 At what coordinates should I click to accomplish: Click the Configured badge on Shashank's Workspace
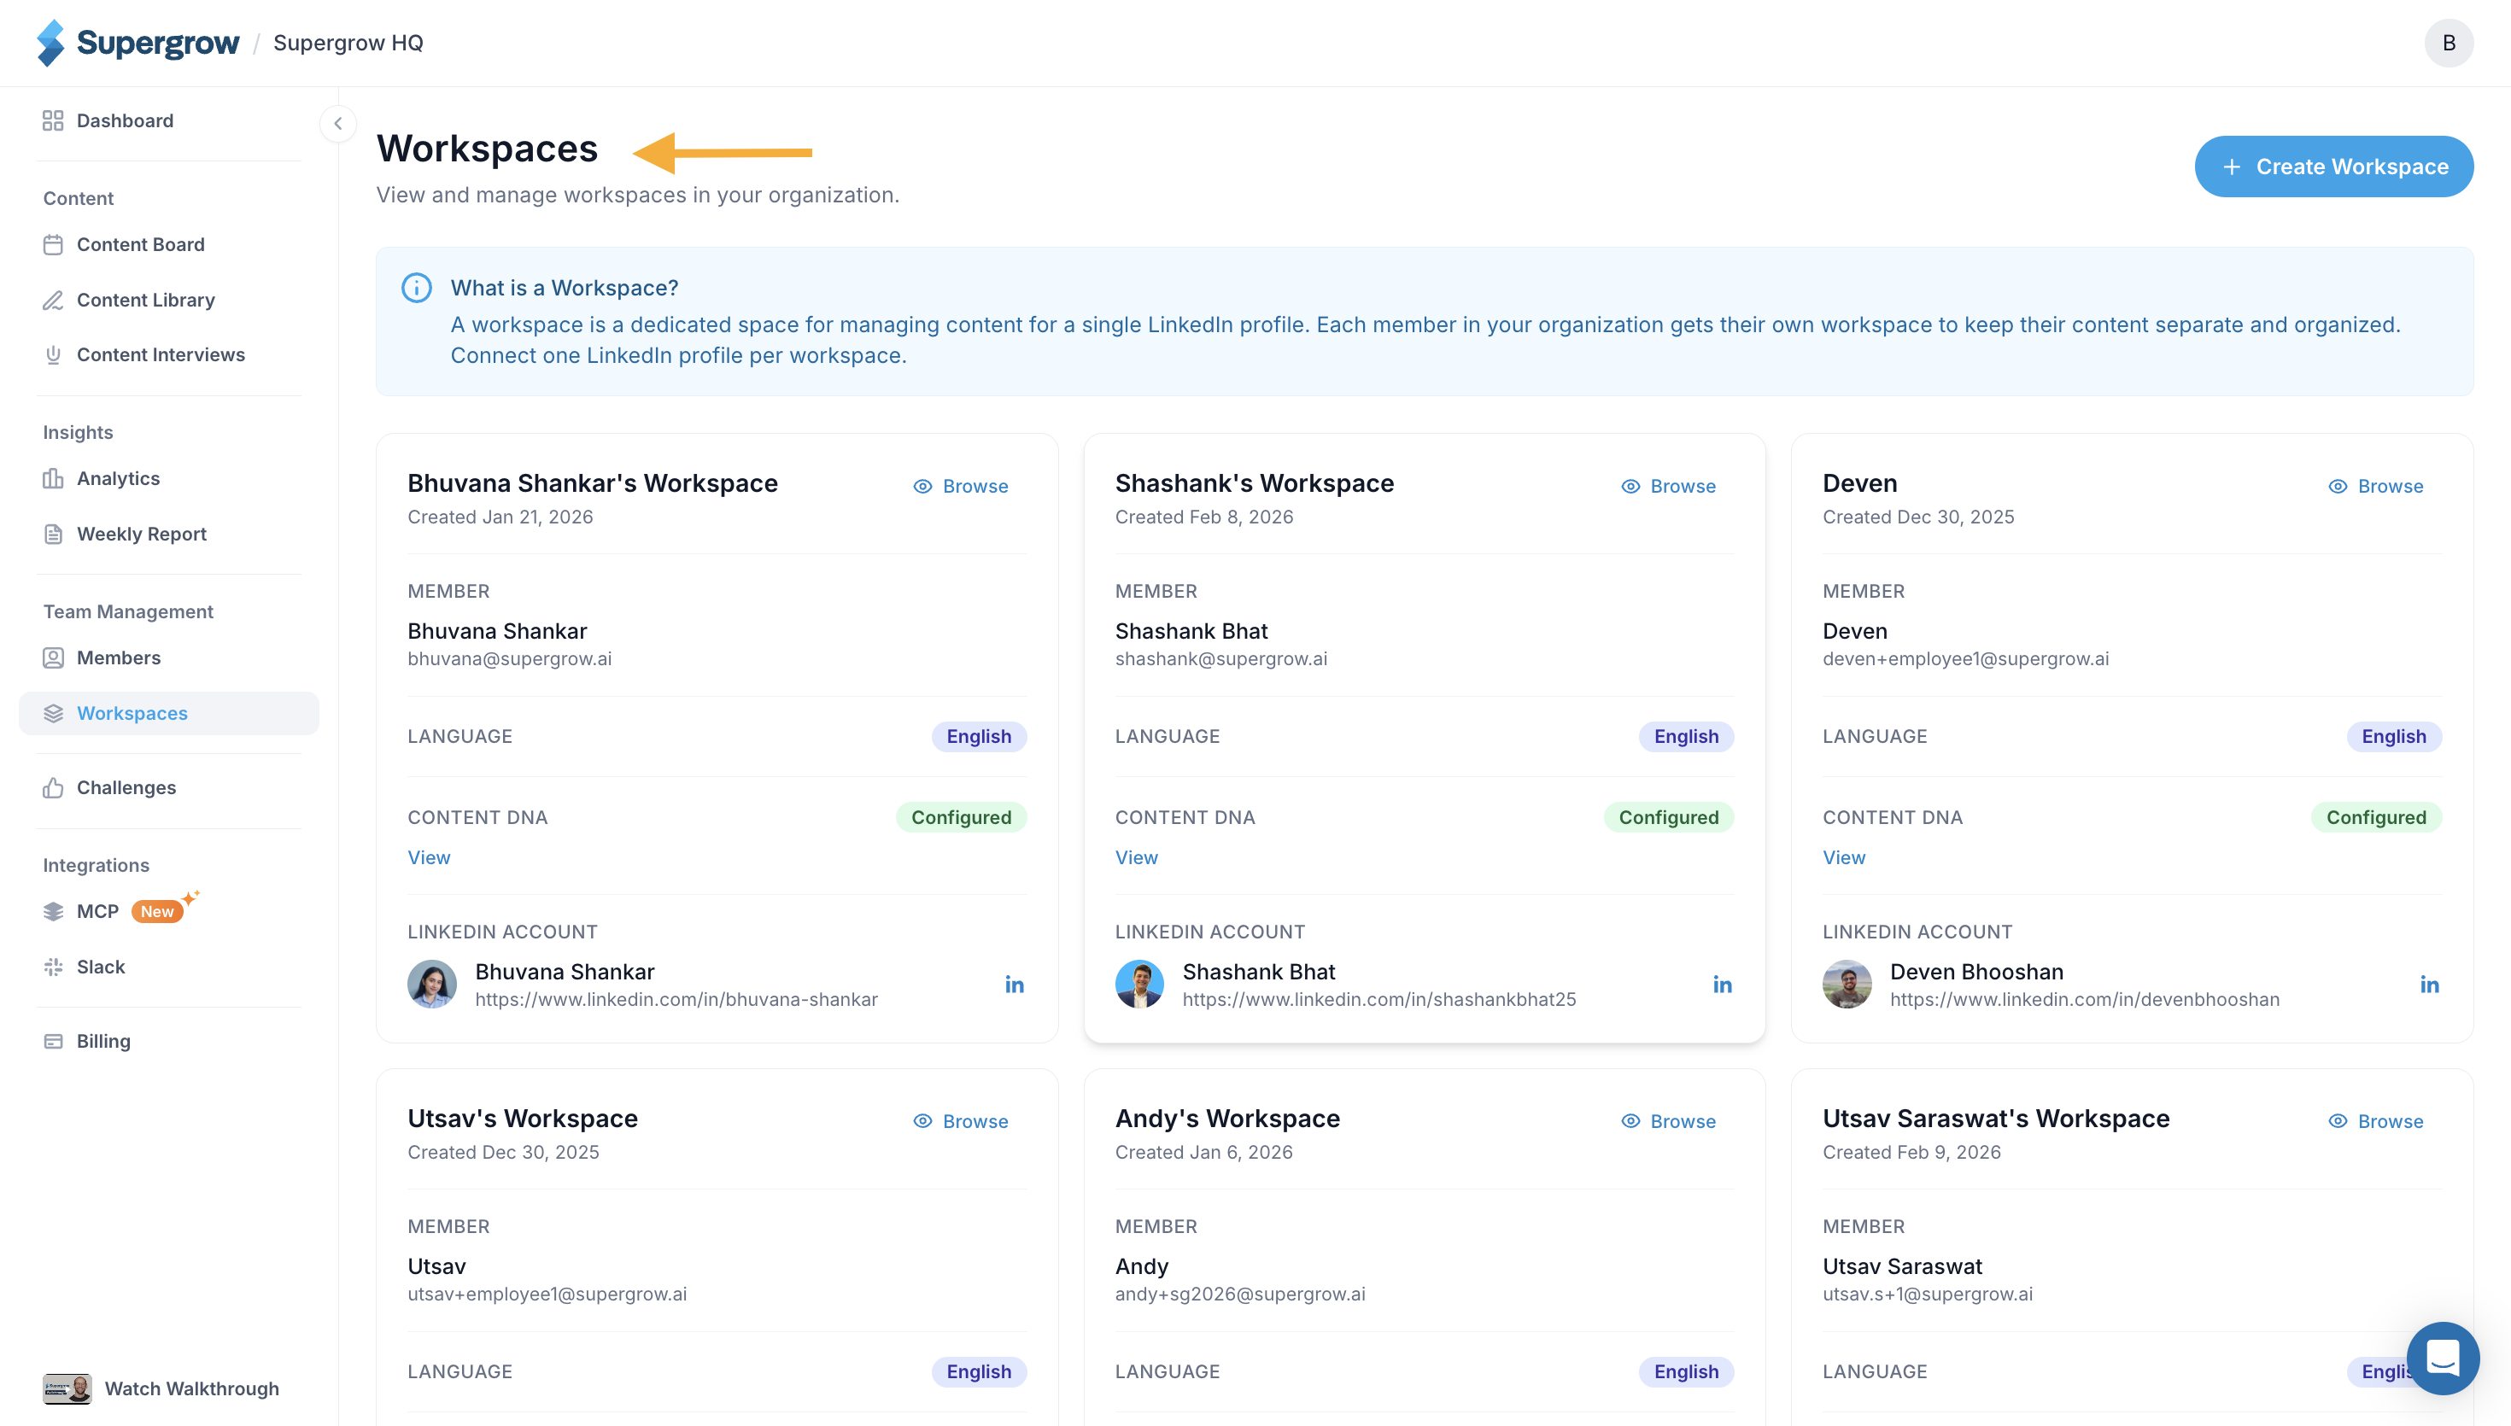pyautogui.click(x=1668, y=817)
